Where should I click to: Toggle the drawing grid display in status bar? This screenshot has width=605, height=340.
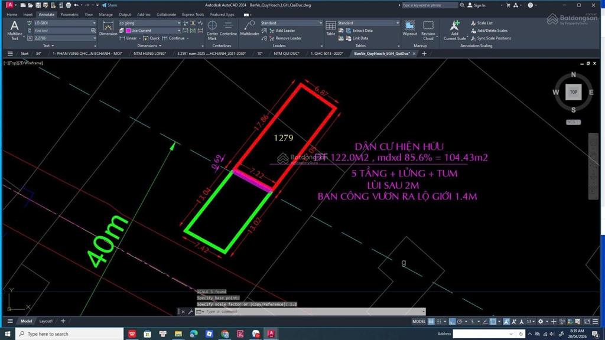pos(431,321)
